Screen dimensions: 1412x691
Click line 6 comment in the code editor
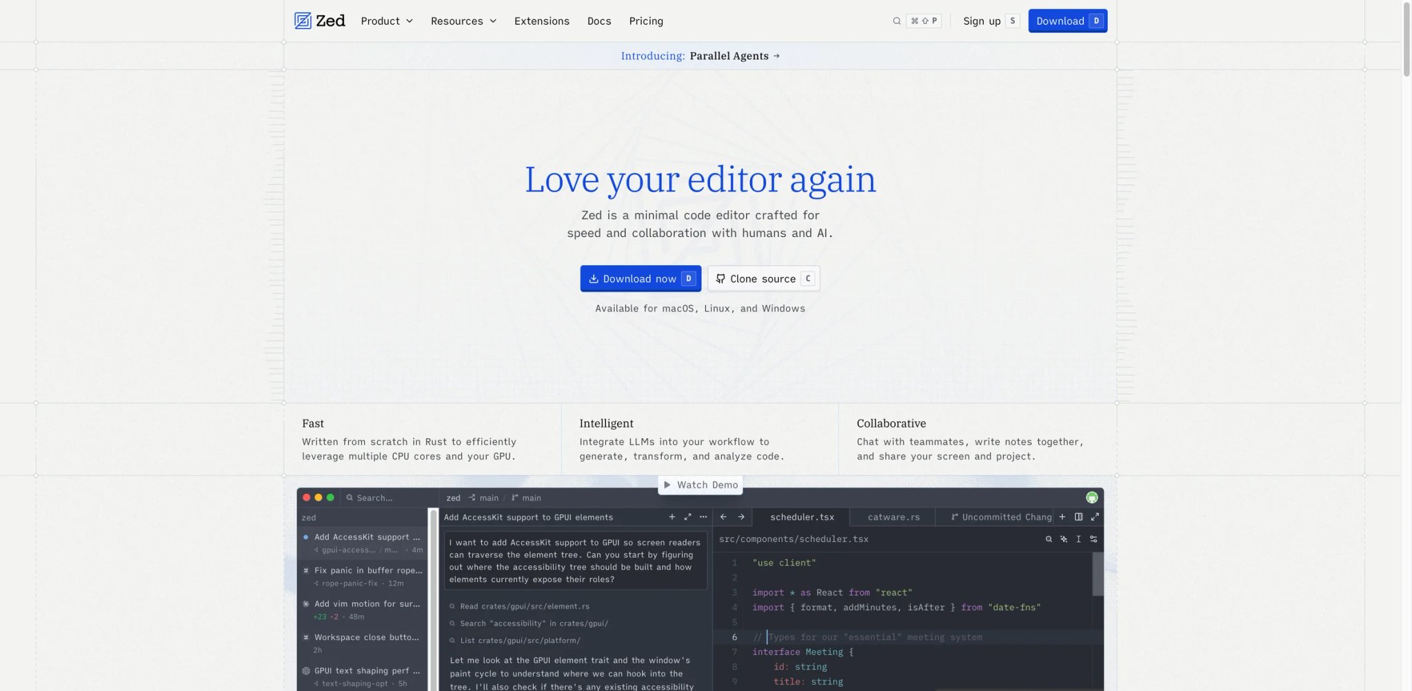click(867, 637)
